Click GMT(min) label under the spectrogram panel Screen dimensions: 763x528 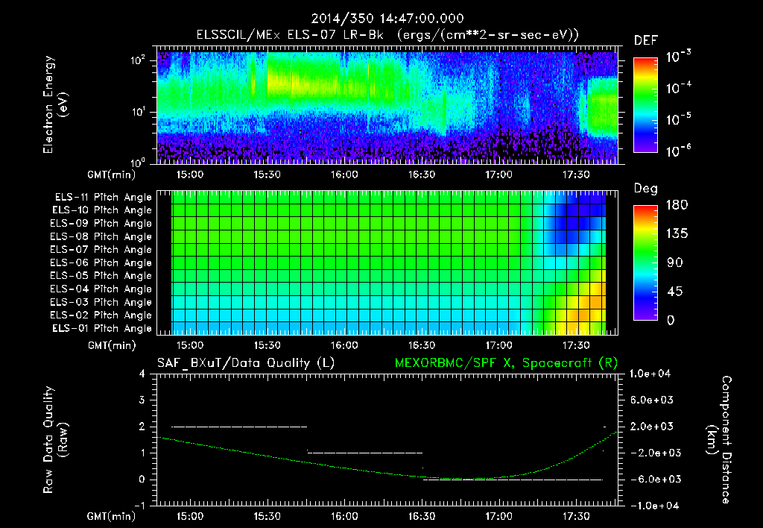tap(112, 175)
